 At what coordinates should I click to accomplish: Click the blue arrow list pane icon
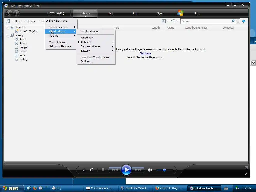coord(244,21)
